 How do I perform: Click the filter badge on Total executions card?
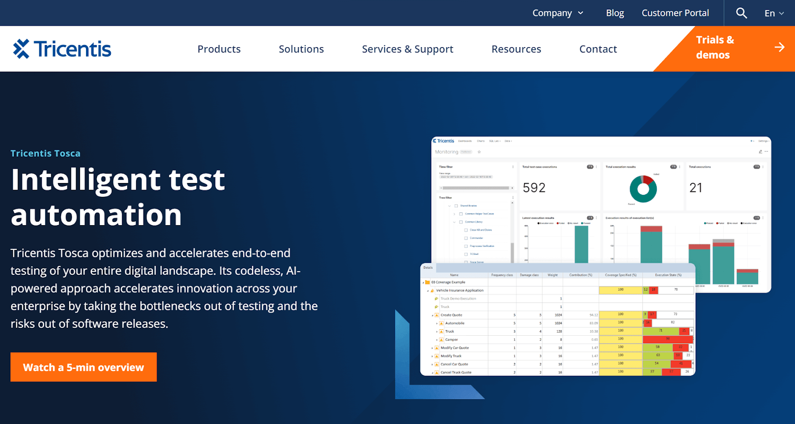coord(756,167)
